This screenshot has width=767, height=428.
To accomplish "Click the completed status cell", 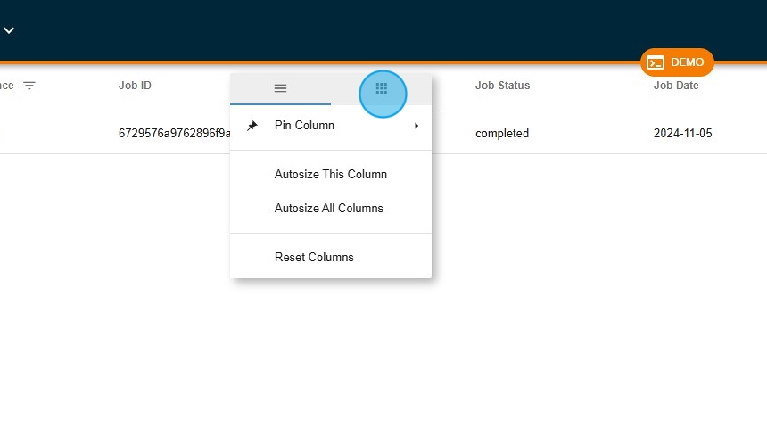I will [x=501, y=134].
